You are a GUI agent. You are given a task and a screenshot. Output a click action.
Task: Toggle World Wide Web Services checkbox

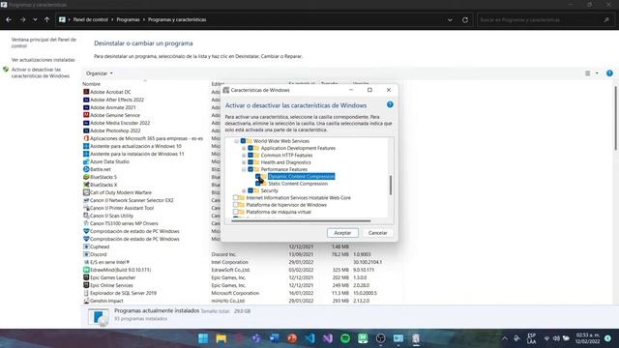coord(243,141)
